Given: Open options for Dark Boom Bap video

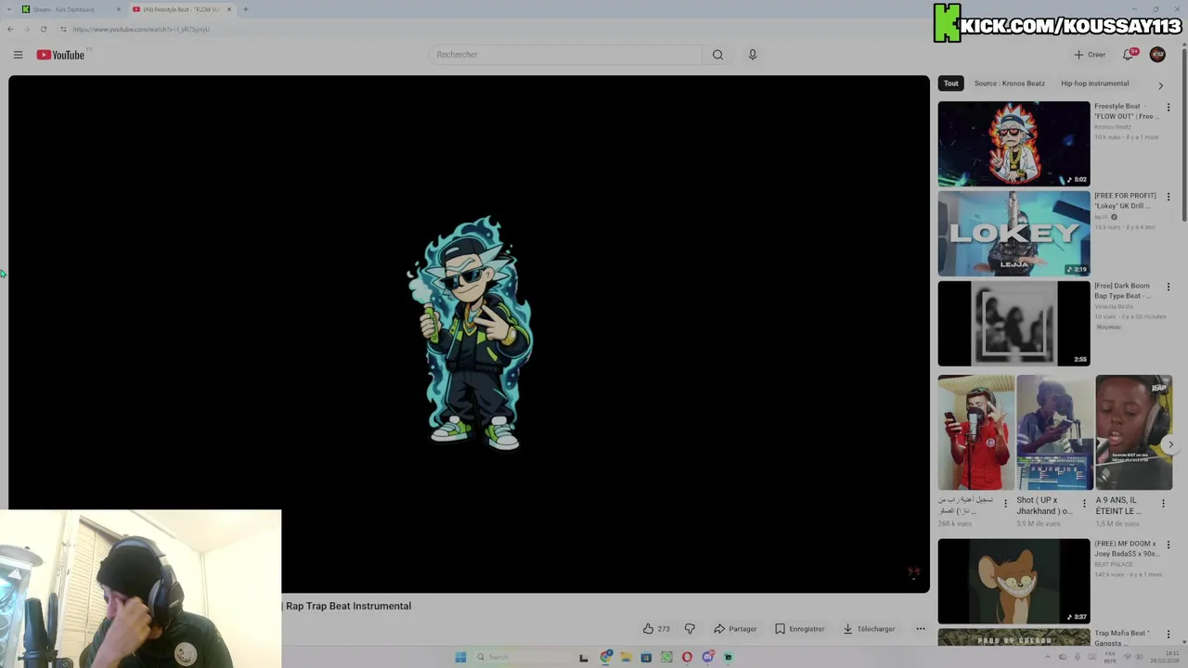Looking at the screenshot, I should tap(1169, 287).
